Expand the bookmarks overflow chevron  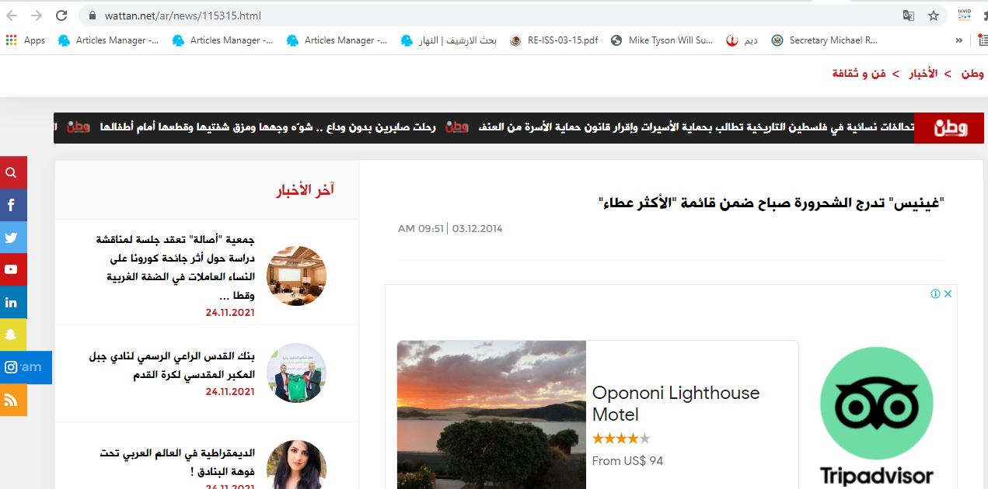(x=959, y=40)
